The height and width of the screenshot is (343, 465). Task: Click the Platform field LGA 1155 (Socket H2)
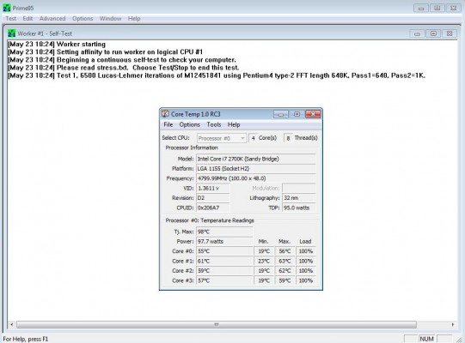(256, 169)
